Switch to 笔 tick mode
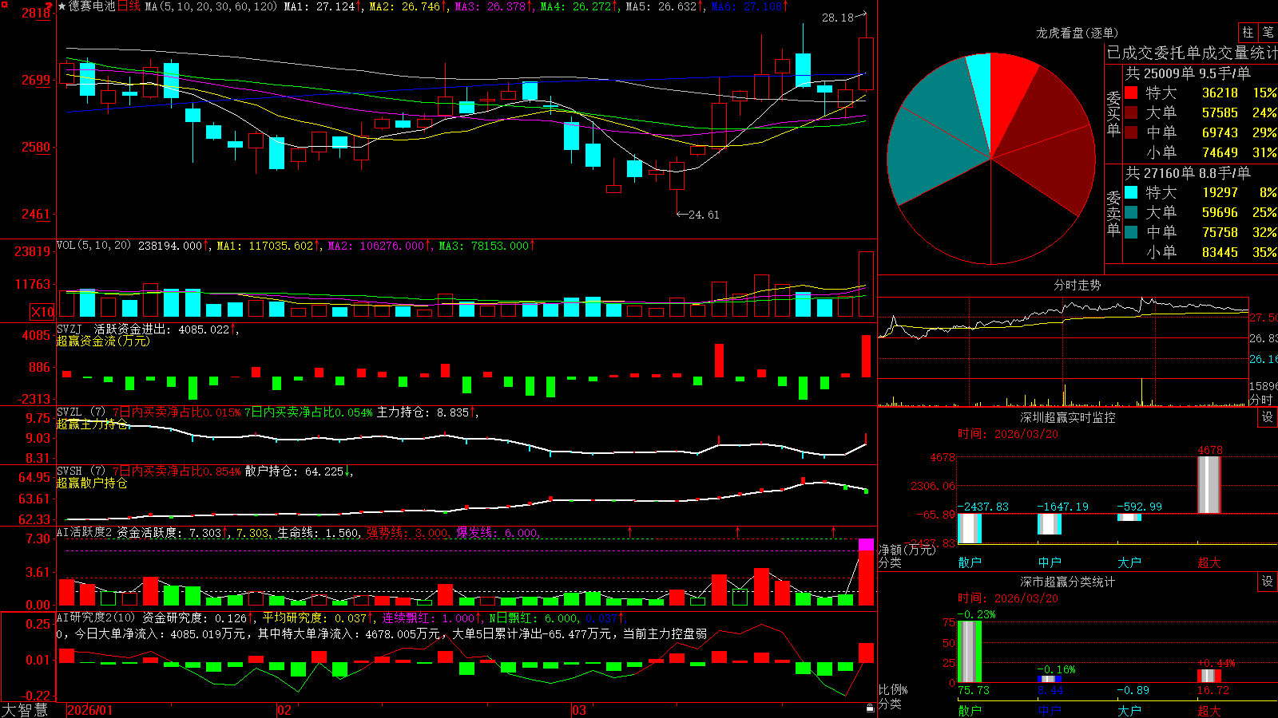The height and width of the screenshot is (718, 1278). 1268,33
